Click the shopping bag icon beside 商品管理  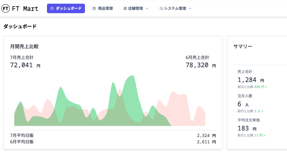point(94,8)
